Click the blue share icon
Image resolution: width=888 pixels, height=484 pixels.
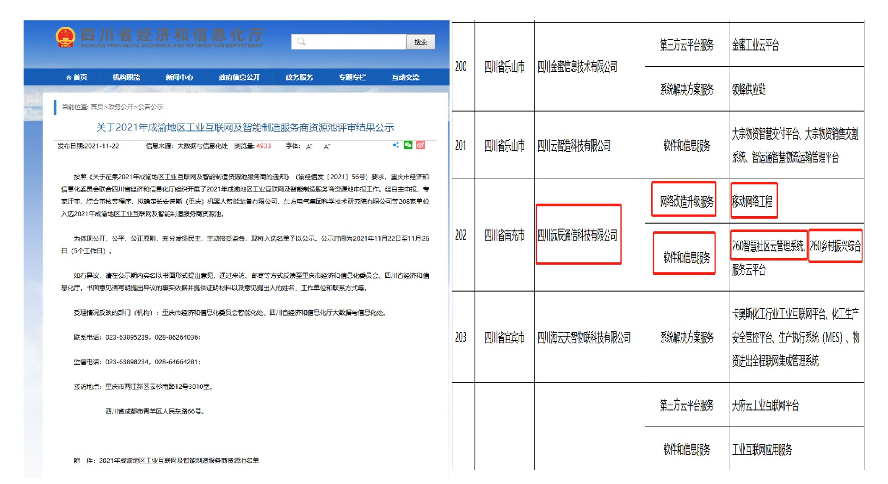396,145
